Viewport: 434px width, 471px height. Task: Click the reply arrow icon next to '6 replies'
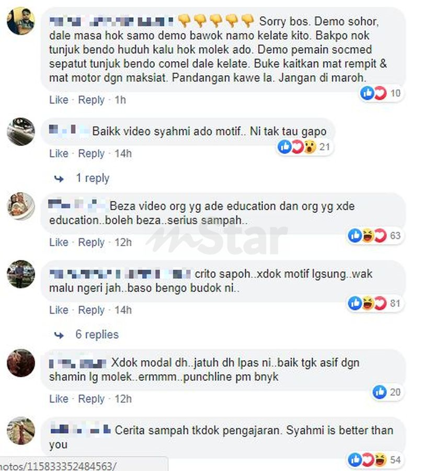[59, 335]
